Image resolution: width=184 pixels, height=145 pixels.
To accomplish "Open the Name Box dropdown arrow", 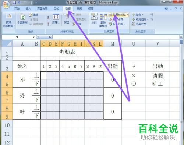I will pos(34,37).
